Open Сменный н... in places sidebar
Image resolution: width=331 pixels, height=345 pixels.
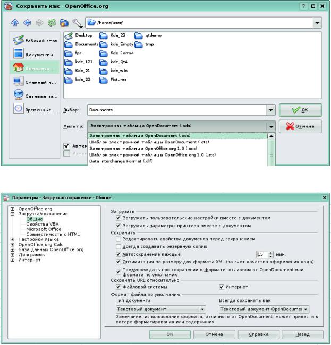(x=35, y=82)
